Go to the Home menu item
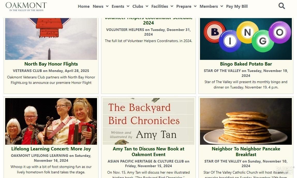 coord(84,6)
